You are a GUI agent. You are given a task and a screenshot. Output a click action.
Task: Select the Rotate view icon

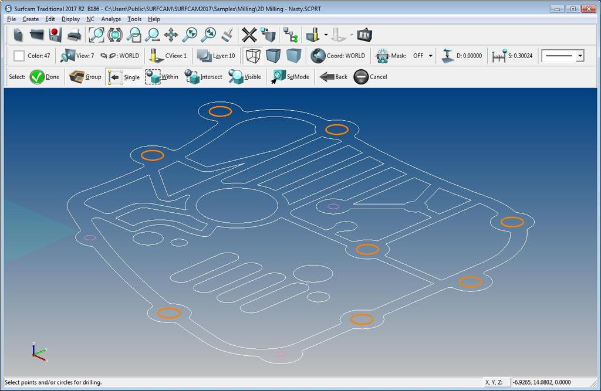pos(114,35)
